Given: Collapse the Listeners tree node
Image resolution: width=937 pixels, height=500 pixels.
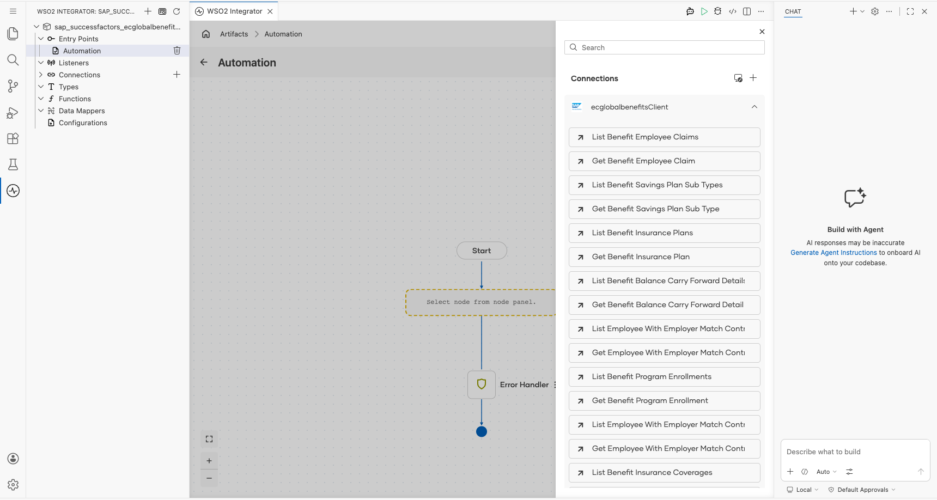Looking at the screenshot, I should [x=41, y=63].
